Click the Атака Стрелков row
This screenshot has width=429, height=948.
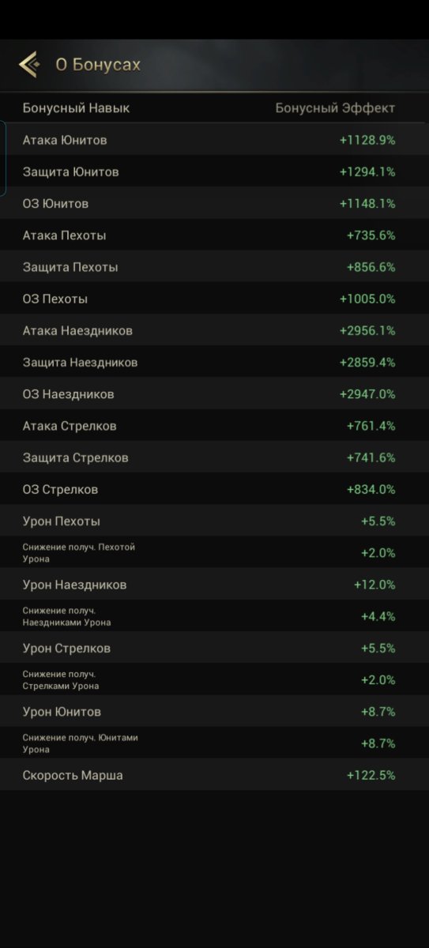pos(214,426)
